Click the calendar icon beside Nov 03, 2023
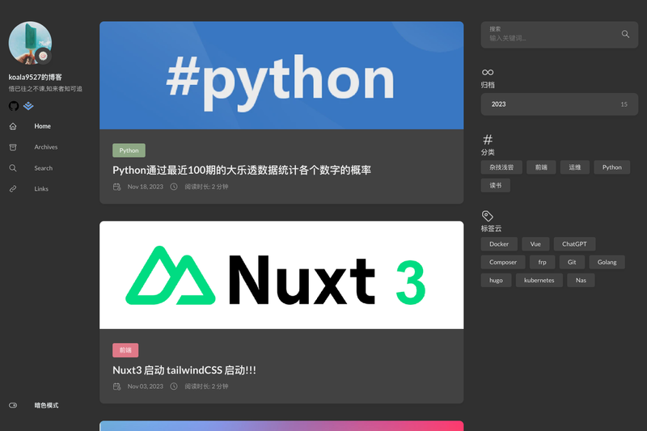647x431 pixels. pyautogui.click(x=116, y=387)
